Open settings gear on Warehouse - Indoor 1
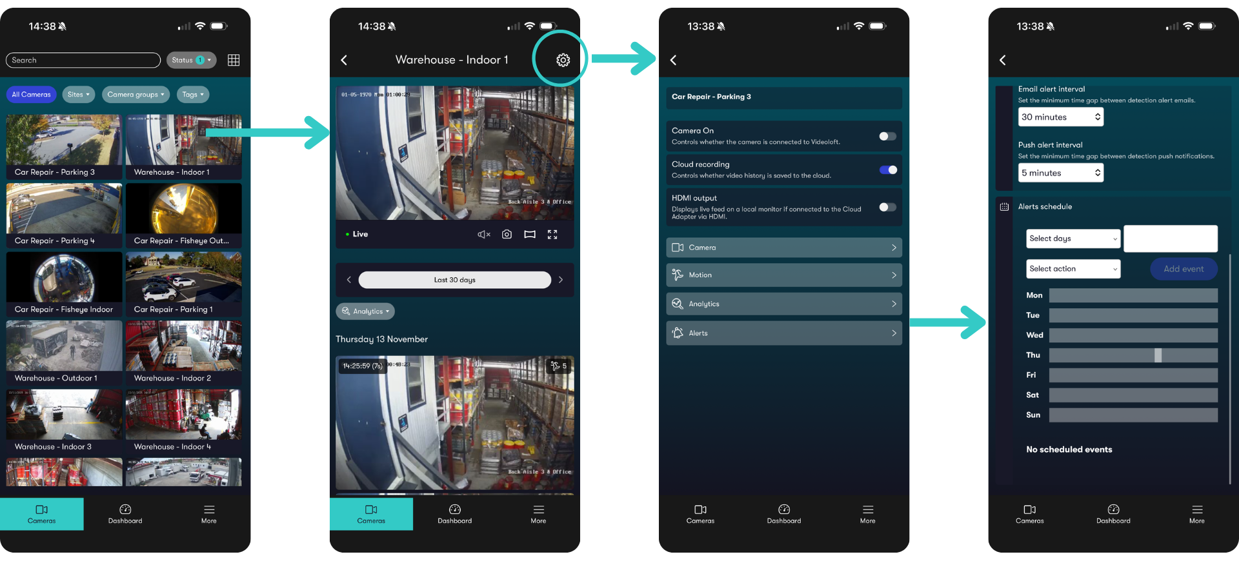1239x561 pixels. [563, 60]
